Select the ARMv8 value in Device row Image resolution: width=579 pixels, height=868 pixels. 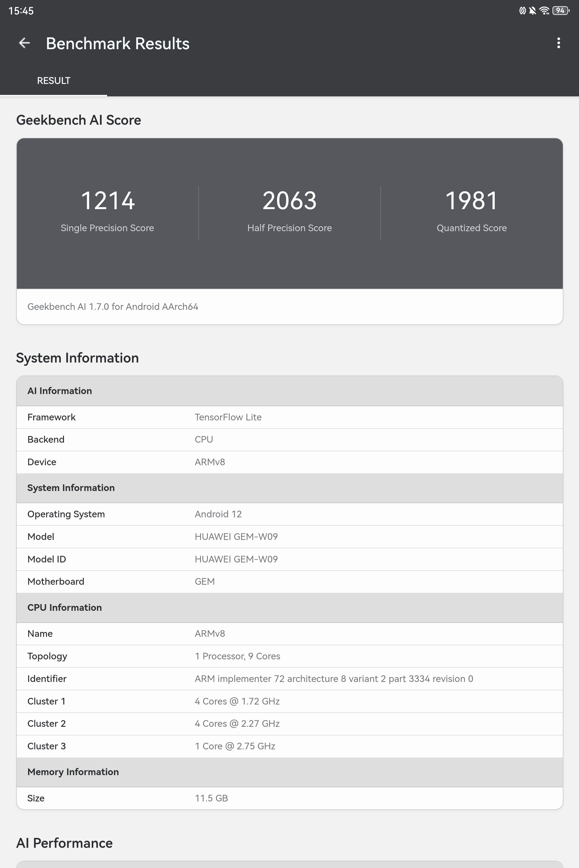(x=210, y=462)
